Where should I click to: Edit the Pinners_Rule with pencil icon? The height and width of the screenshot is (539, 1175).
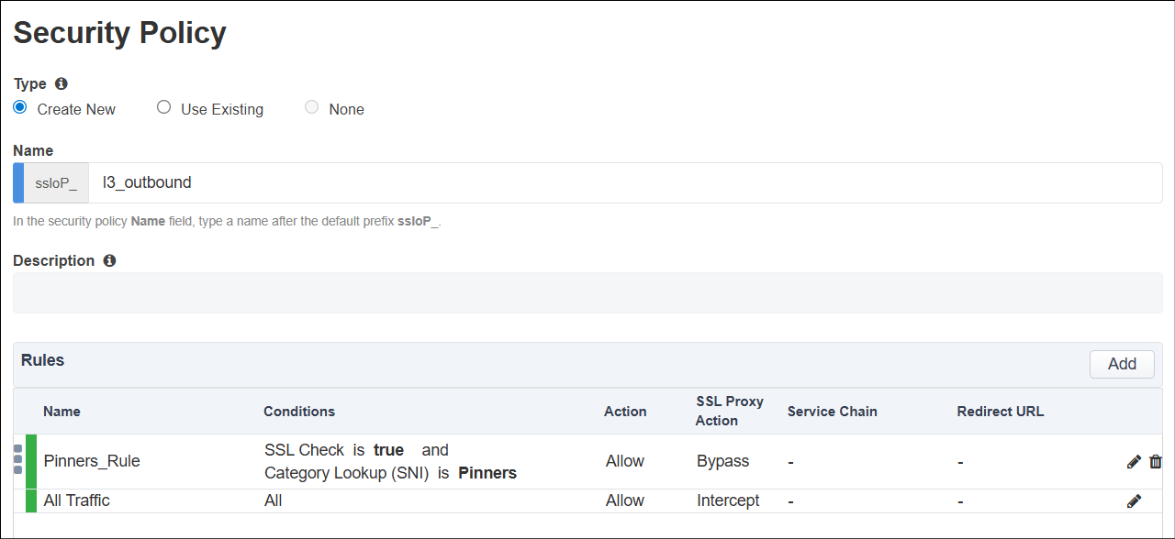tap(1134, 461)
